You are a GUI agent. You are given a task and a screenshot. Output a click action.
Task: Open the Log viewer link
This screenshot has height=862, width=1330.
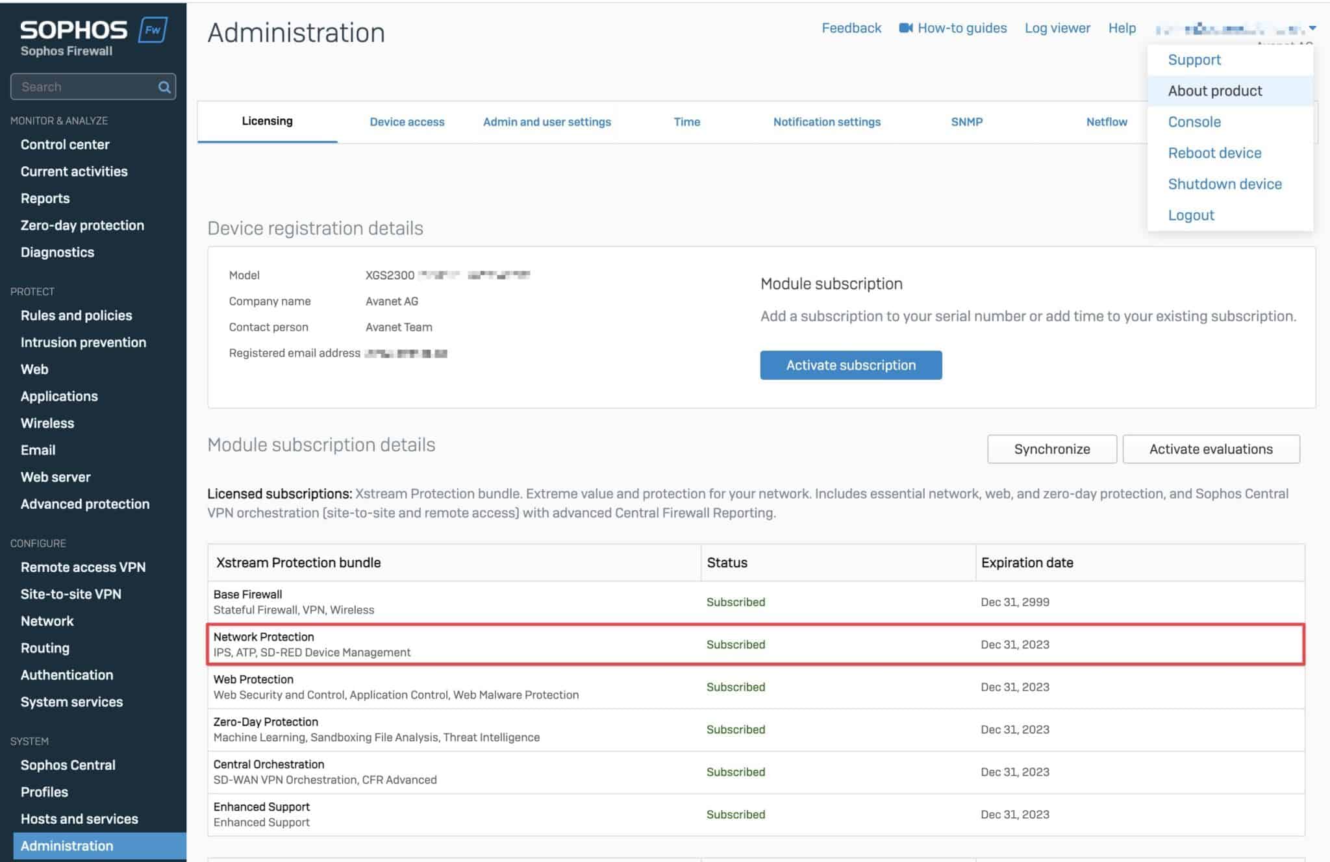pos(1057,27)
